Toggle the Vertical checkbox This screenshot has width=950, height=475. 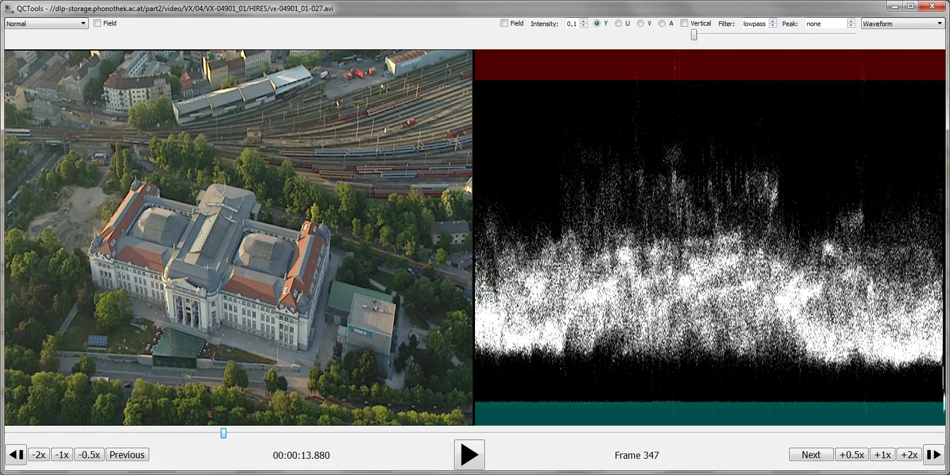685,23
